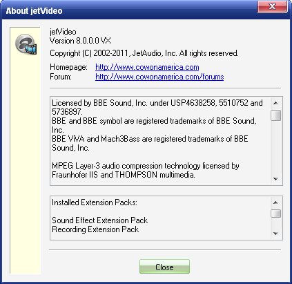This screenshot has width=292, height=284.
Task: Click the "Forum:" label
Action: pyautogui.click(x=61, y=77)
